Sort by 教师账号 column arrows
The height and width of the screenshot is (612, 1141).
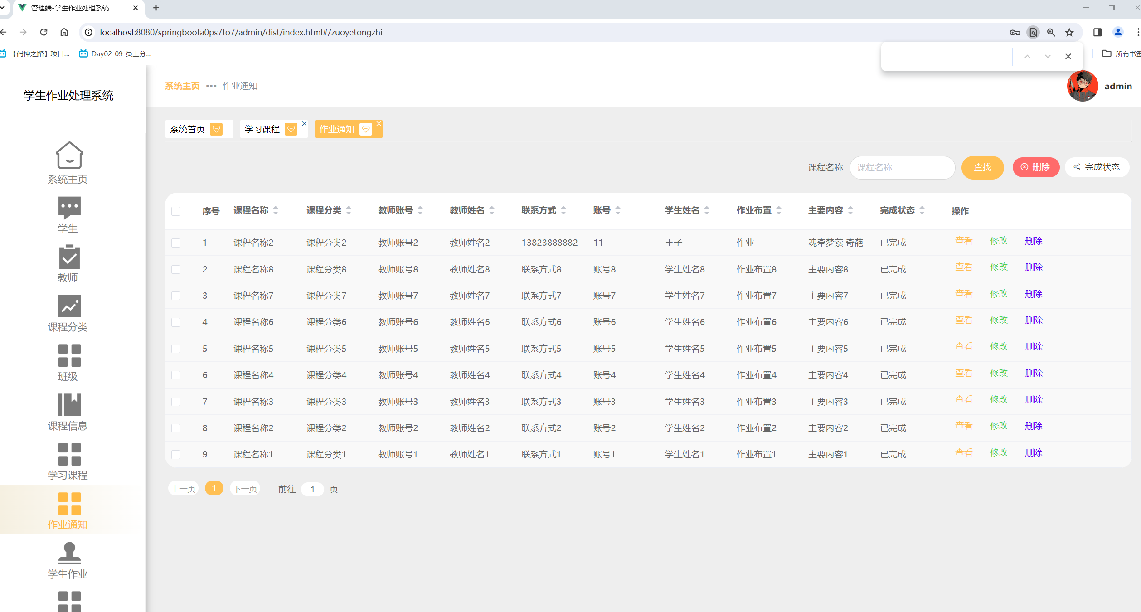[x=420, y=210]
